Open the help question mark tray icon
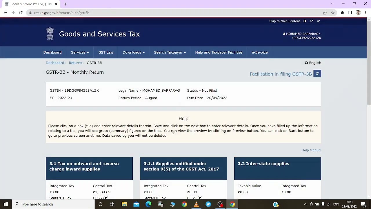 [276, 204]
